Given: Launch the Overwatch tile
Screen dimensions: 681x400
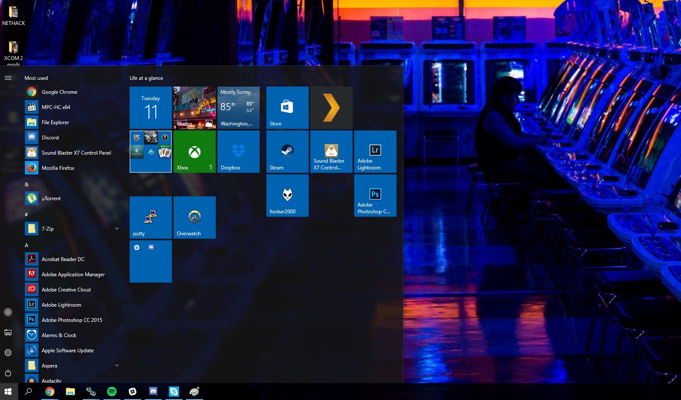Looking at the screenshot, I should [195, 218].
